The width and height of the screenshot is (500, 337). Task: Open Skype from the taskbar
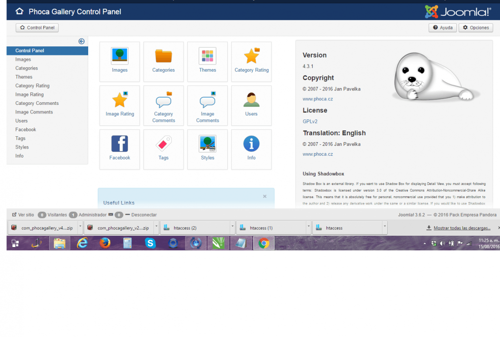(x=150, y=243)
